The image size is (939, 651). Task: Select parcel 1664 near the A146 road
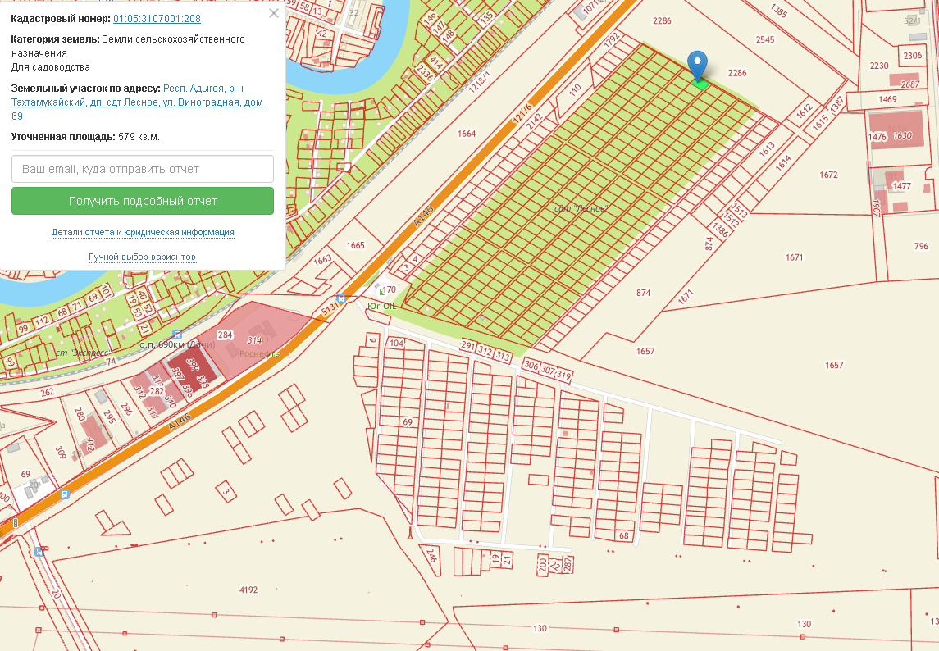coord(467,134)
